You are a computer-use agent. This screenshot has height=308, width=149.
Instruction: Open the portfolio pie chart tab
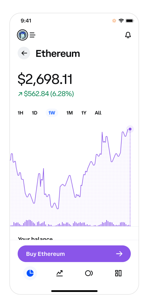[30, 273]
